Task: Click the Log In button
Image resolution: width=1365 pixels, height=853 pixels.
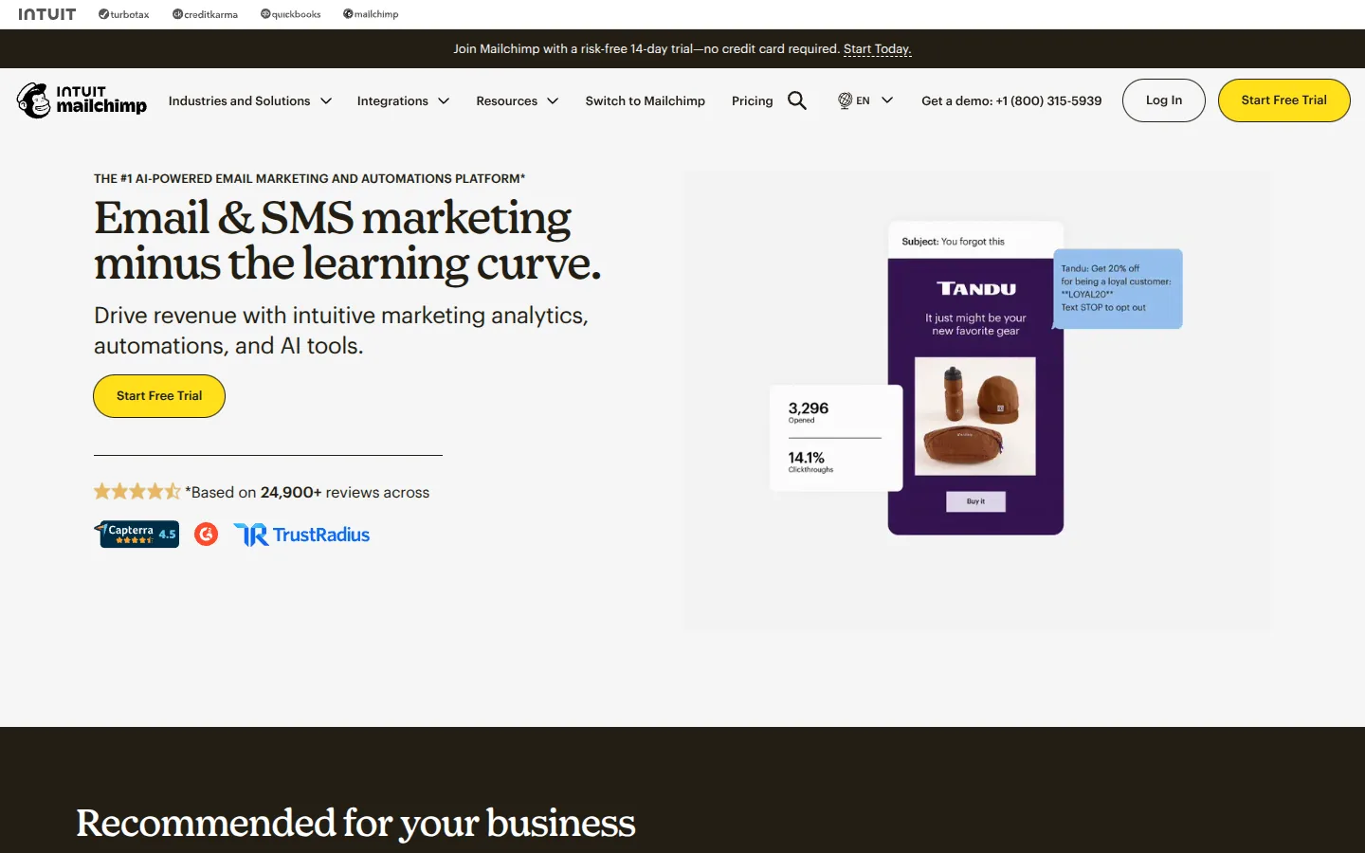Action: pyautogui.click(x=1164, y=100)
